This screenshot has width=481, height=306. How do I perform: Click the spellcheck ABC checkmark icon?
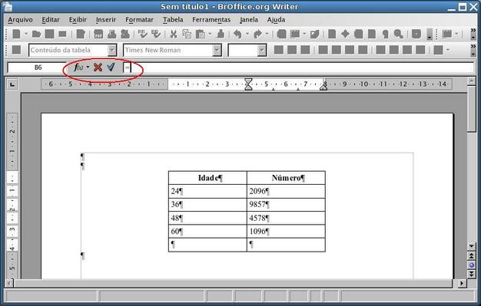click(x=142, y=34)
